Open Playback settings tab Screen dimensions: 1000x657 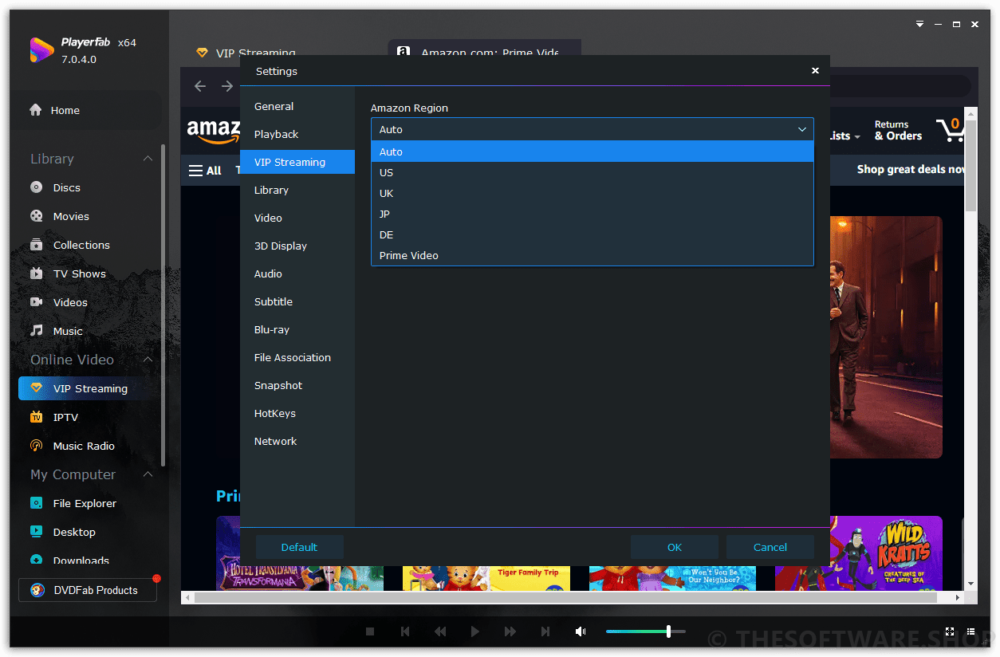297,134
